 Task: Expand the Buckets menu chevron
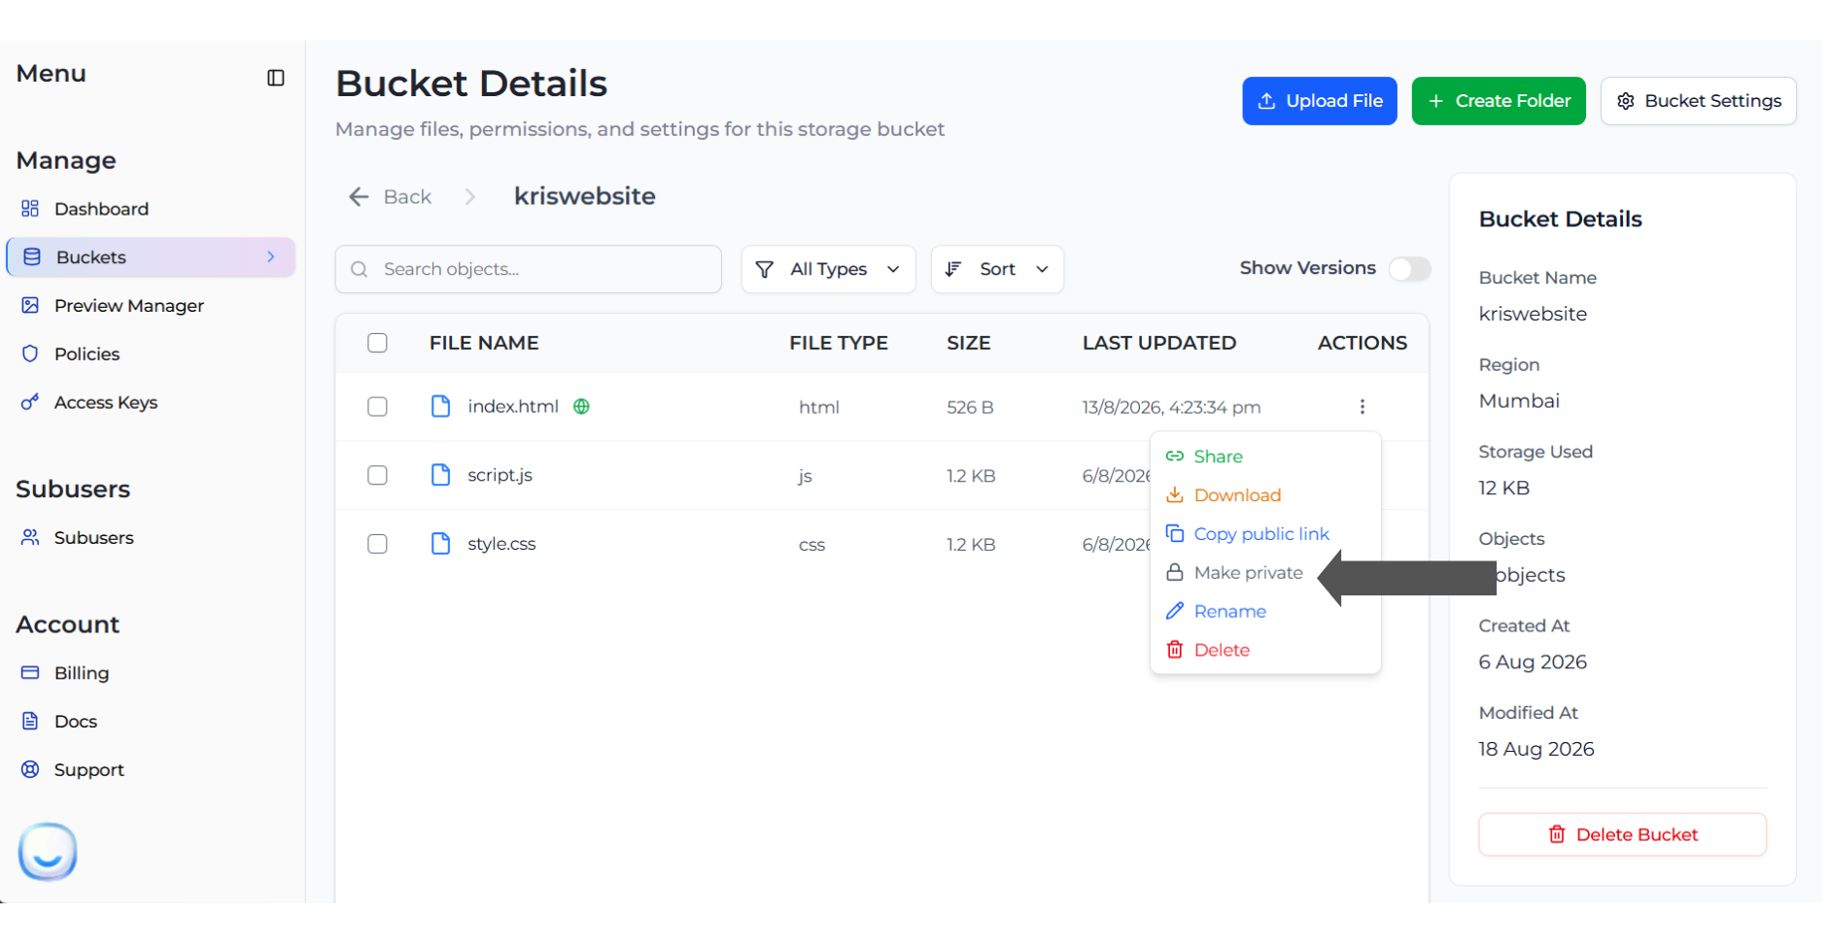[x=271, y=257]
